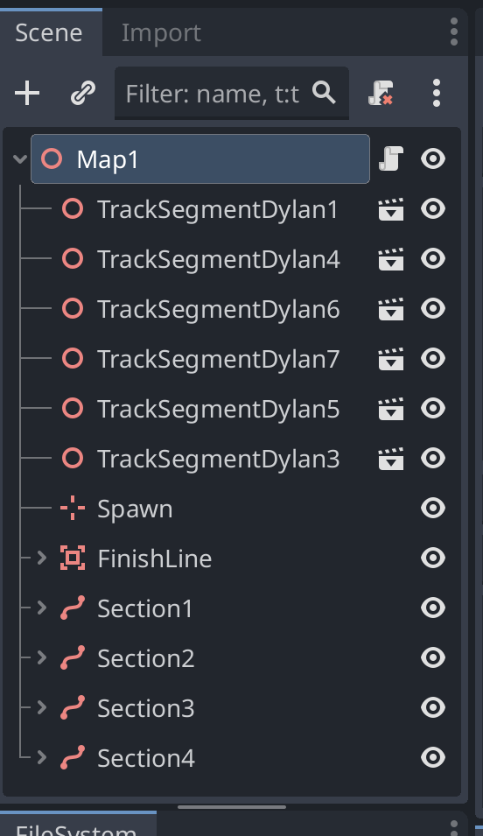Toggle visibility of the Spawn node
The height and width of the screenshot is (836, 483).
433,508
